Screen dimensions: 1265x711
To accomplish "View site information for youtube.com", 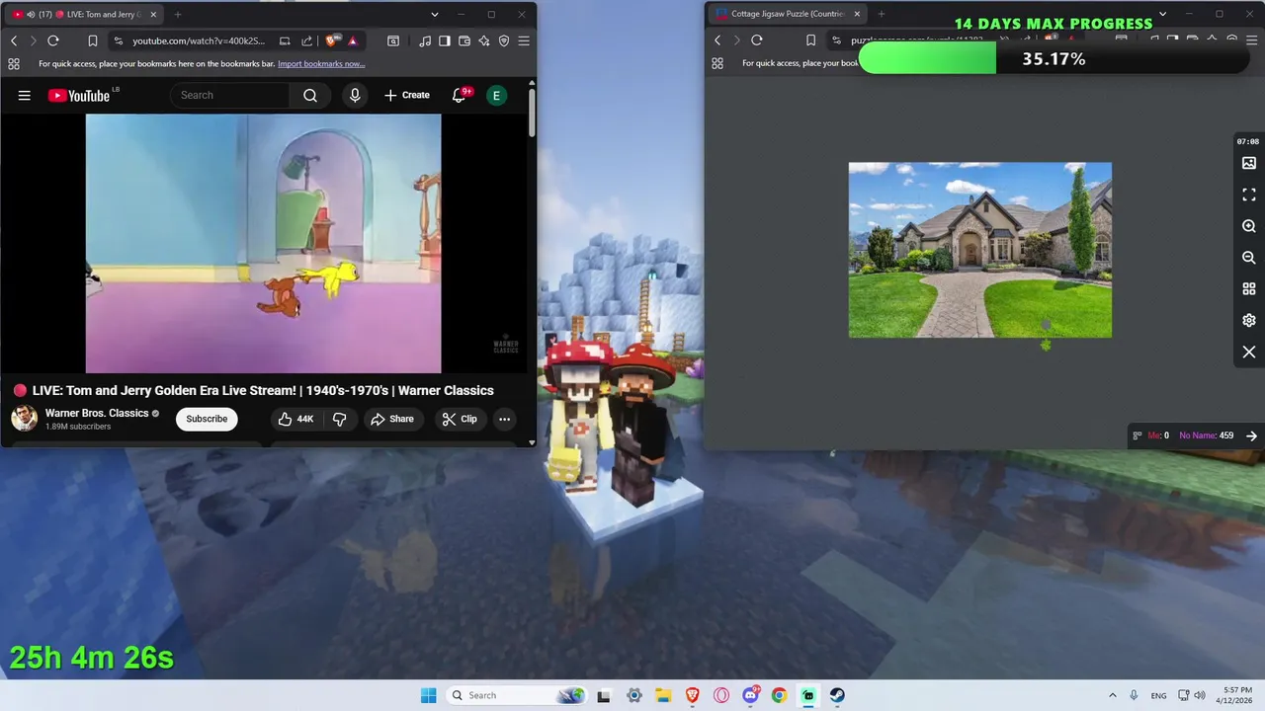I will coord(119,40).
